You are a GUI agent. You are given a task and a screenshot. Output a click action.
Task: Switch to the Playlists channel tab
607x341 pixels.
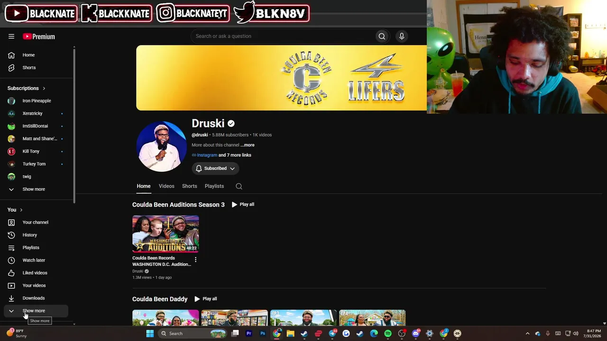click(214, 186)
